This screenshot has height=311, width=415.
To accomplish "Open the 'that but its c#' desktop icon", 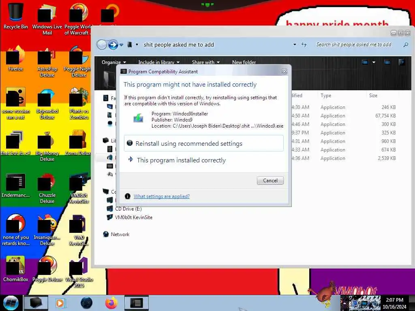I will tap(16, 143).
